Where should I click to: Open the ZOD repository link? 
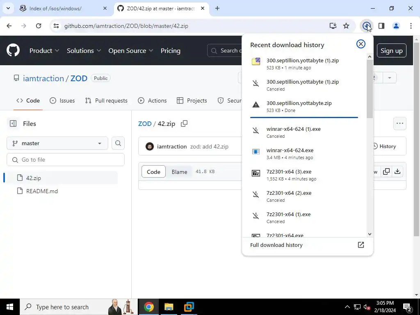(x=79, y=78)
